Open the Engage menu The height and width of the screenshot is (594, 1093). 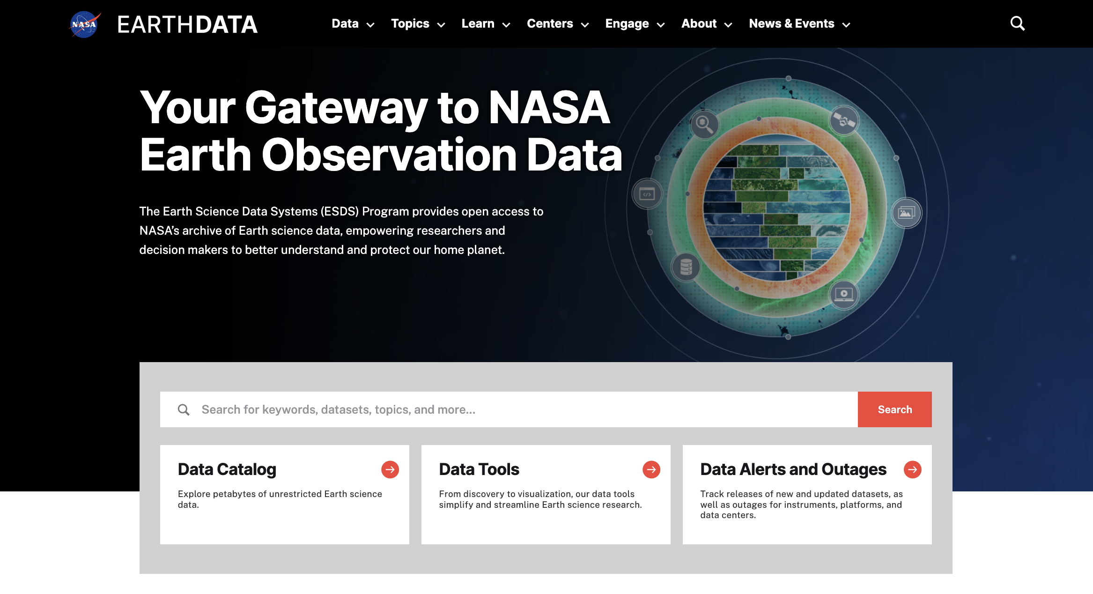[x=627, y=23]
